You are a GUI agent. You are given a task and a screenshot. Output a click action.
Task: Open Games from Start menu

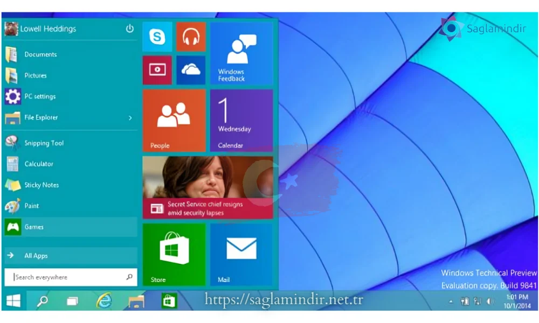pos(71,227)
